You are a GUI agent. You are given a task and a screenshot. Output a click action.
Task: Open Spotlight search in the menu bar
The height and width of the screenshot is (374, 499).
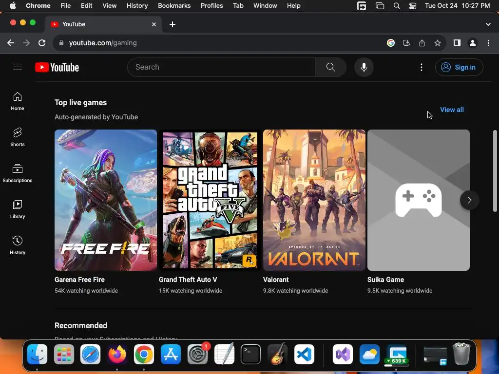[x=397, y=6]
